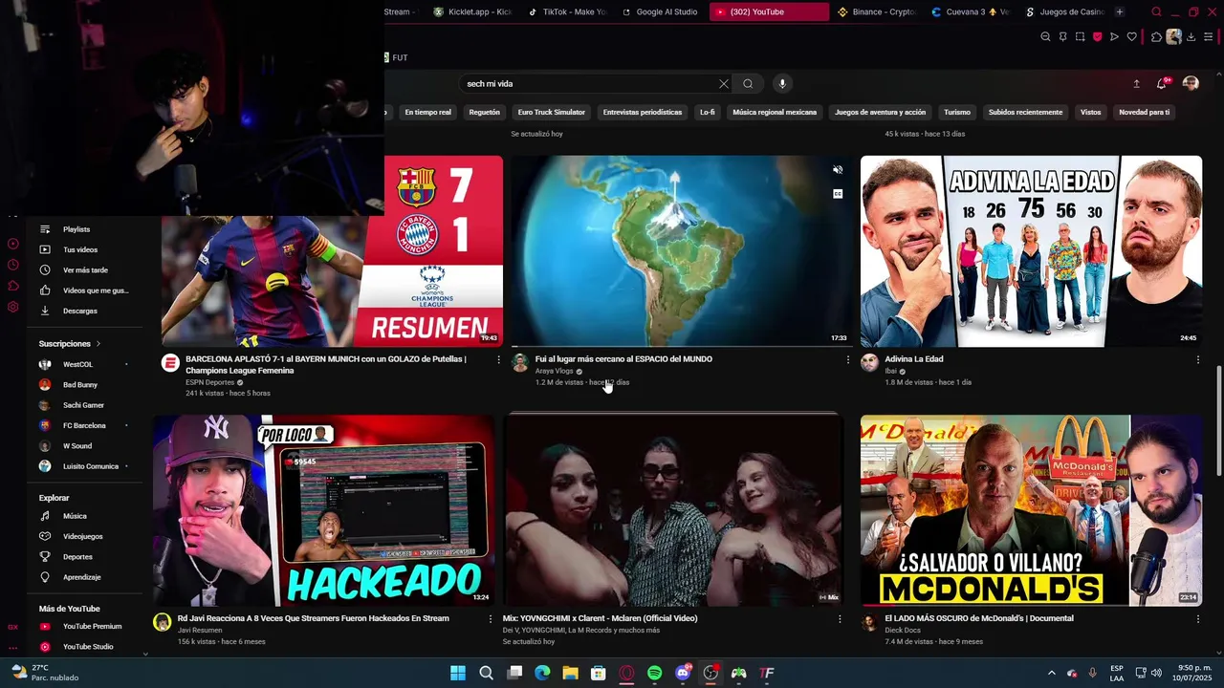Open the browser snapshot capture icon
This screenshot has width=1224, height=688.
click(1080, 37)
